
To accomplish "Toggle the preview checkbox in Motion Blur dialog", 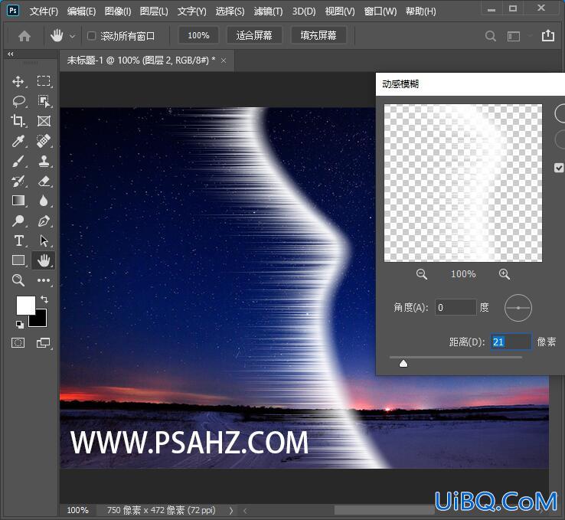I will (559, 168).
